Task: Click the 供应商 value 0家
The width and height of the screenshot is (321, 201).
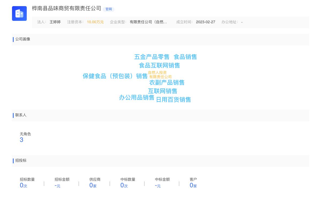Action: [93, 185]
